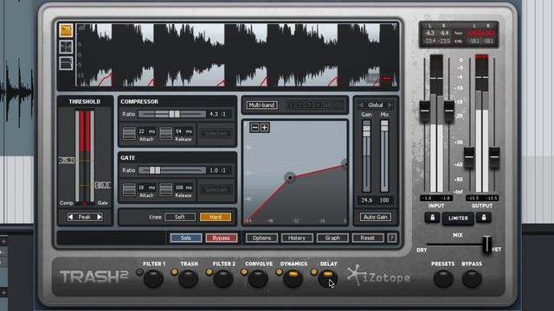Click the gate Release knob icon
554x311 pixels.
tap(165, 190)
